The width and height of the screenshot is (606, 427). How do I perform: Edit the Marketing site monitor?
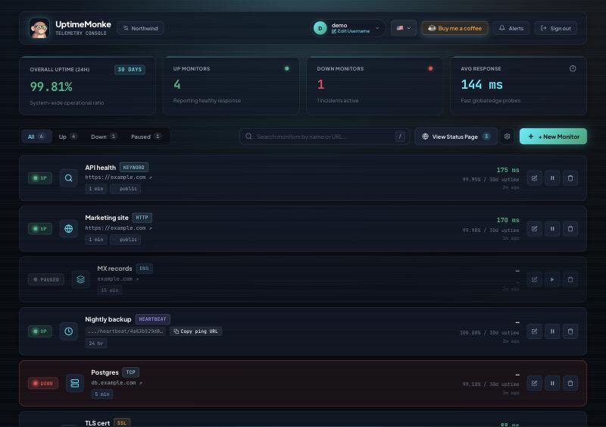pos(534,229)
